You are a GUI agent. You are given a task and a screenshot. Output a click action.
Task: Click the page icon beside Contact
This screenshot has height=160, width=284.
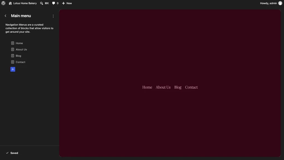point(12,62)
